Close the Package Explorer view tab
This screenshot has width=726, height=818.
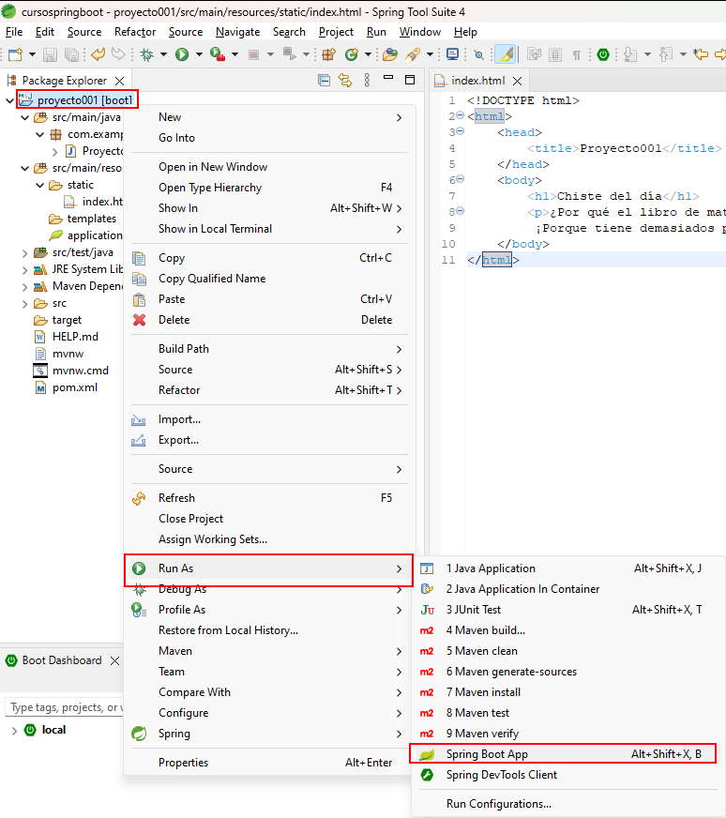pos(119,81)
